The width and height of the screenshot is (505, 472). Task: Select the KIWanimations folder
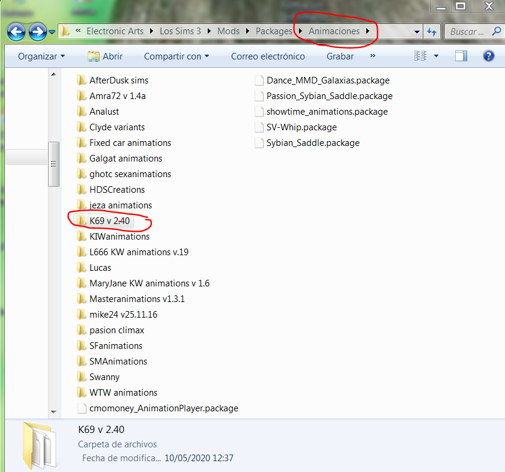click(113, 237)
